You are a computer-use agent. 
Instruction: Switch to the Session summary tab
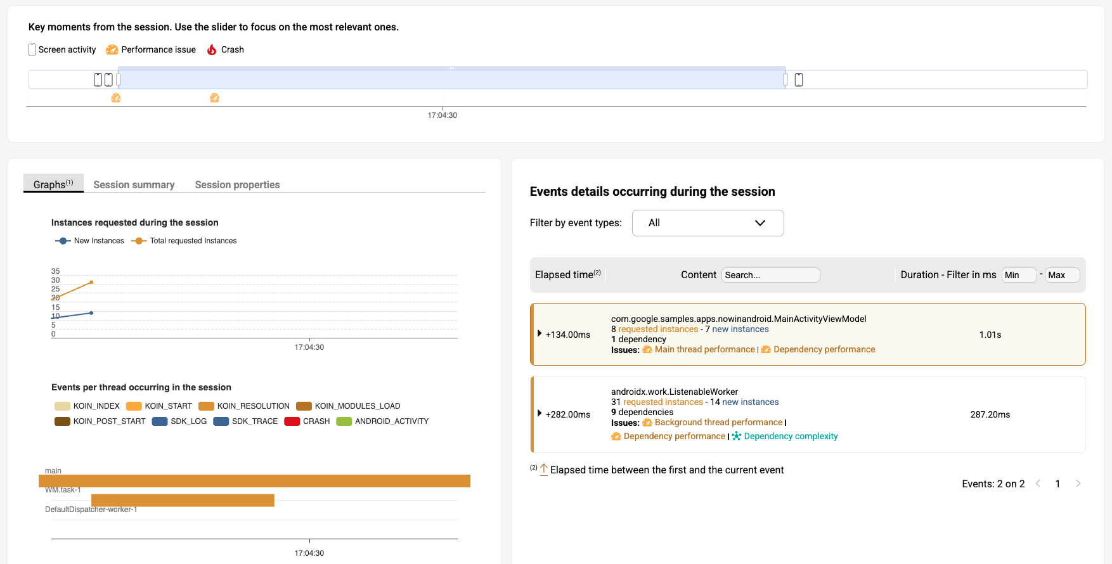pyautogui.click(x=134, y=184)
